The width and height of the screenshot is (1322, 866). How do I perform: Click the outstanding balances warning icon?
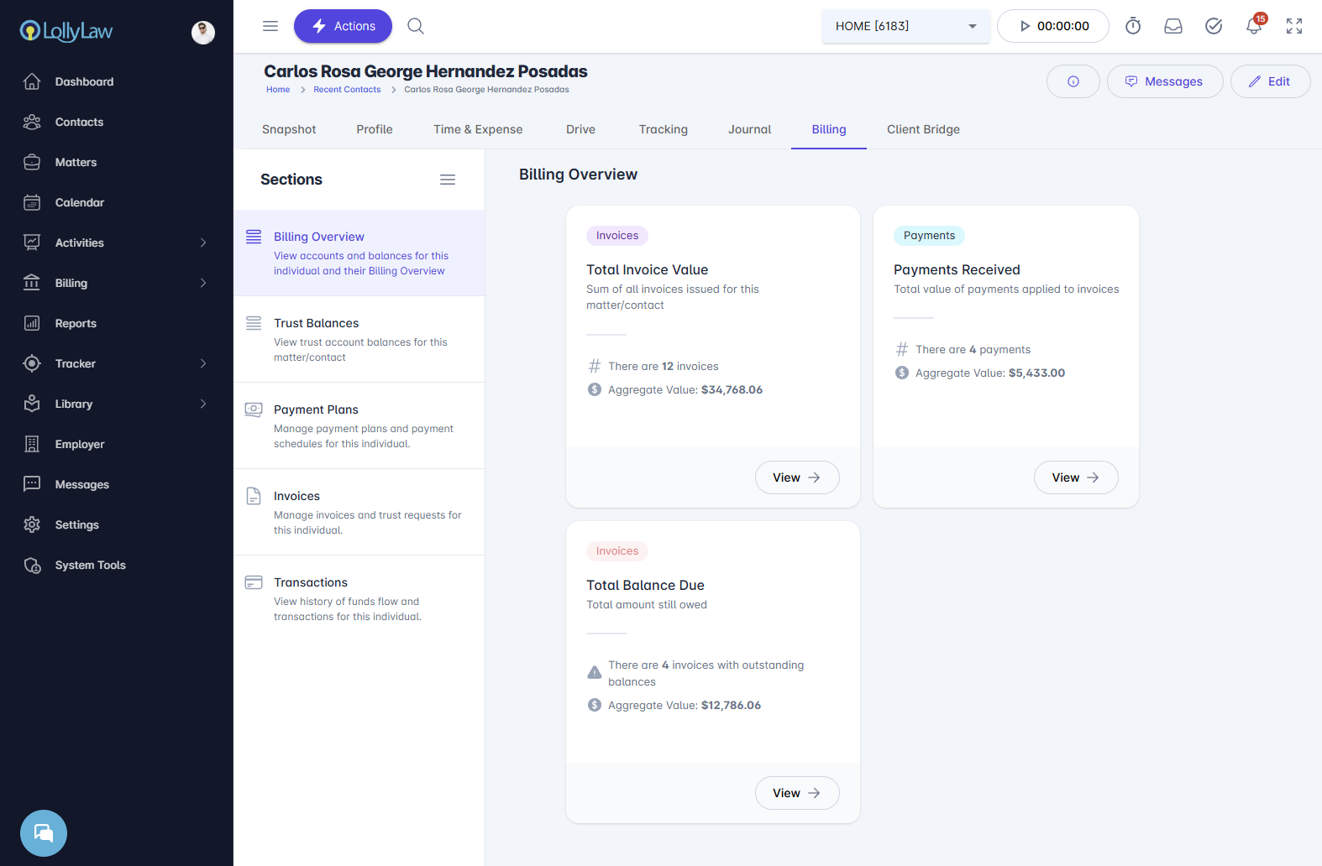[595, 672]
